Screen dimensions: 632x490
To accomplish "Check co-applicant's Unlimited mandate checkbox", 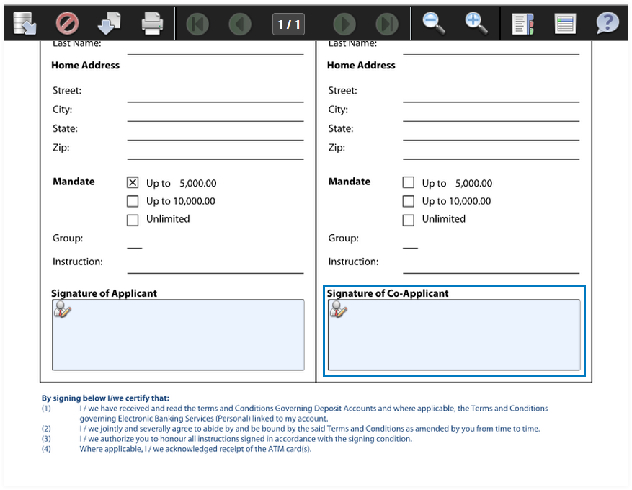I will click(x=409, y=220).
